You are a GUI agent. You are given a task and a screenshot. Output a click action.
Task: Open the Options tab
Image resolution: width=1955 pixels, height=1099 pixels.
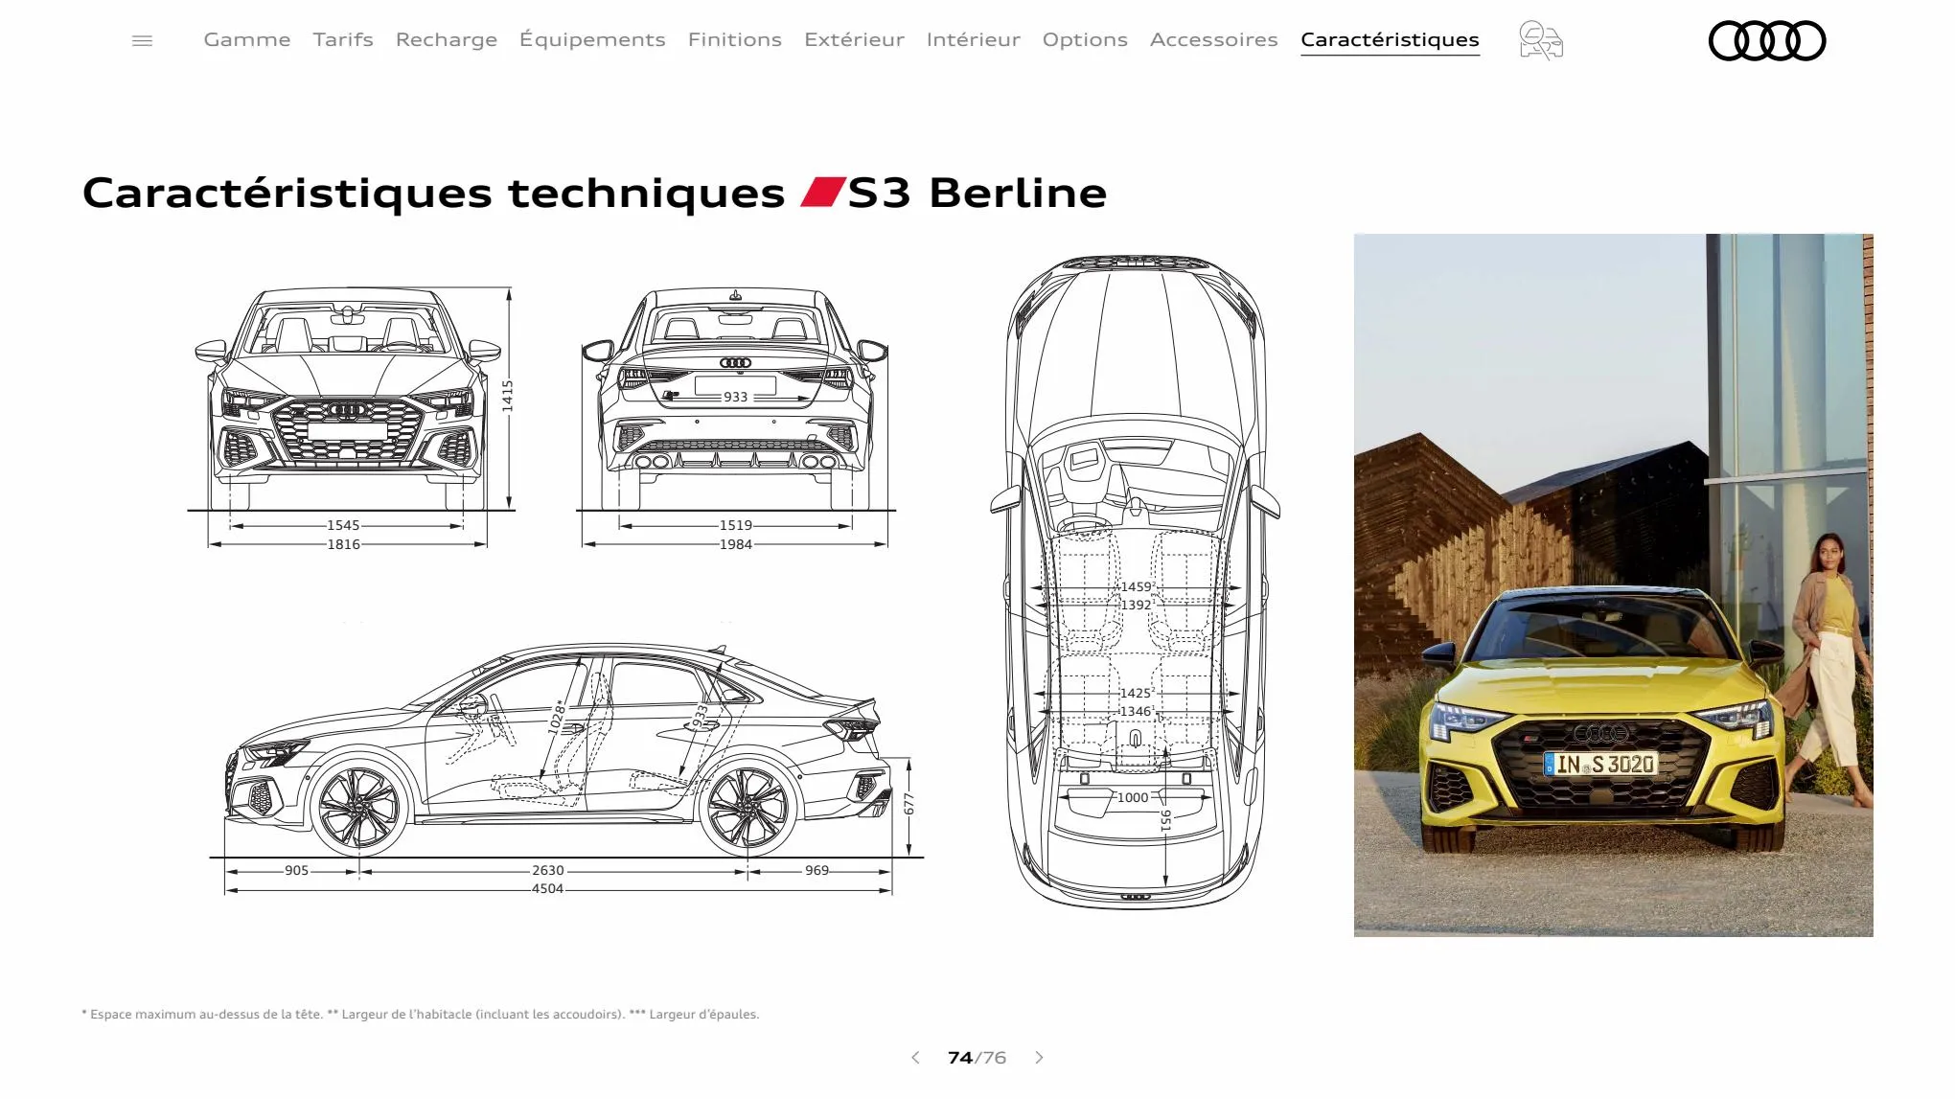[x=1085, y=40]
